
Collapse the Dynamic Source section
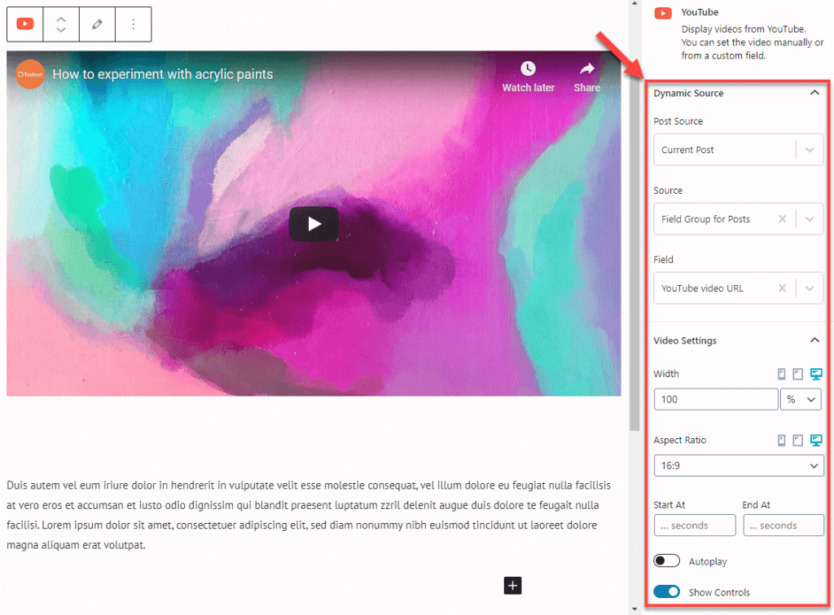(x=814, y=93)
